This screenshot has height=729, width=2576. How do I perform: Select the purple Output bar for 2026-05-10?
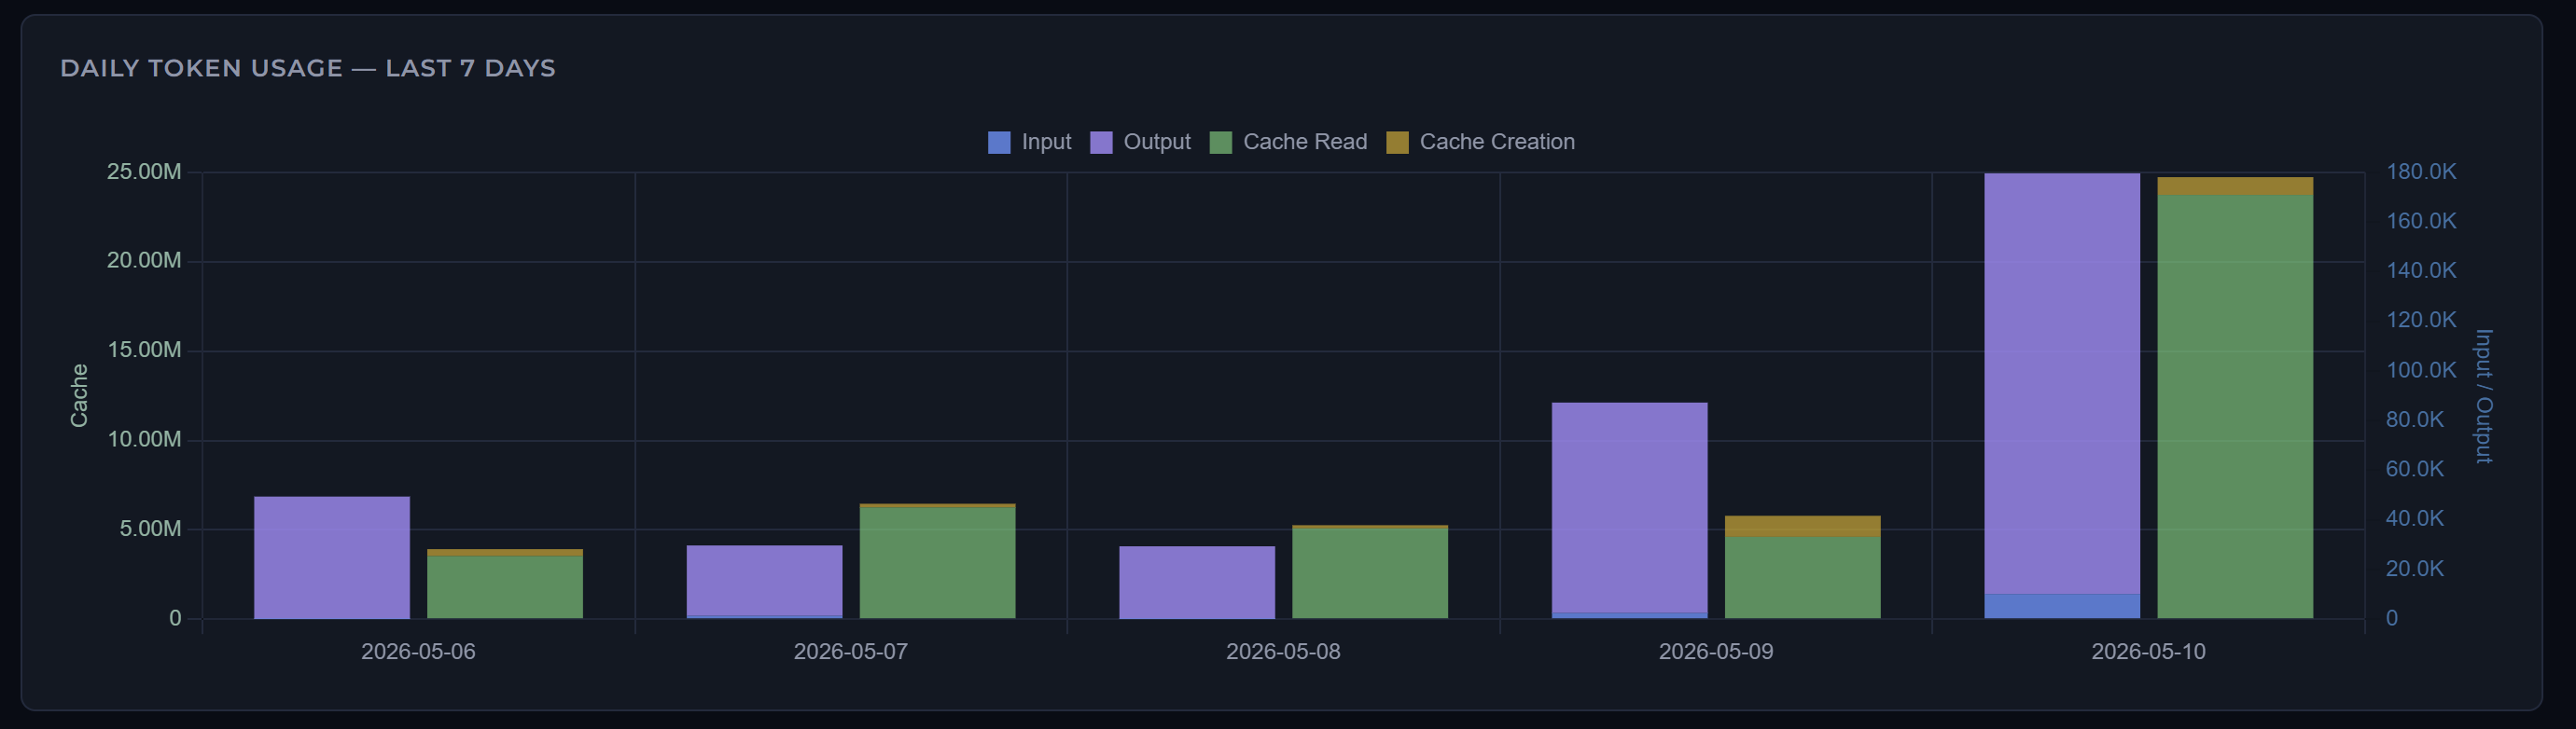click(2062, 383)
